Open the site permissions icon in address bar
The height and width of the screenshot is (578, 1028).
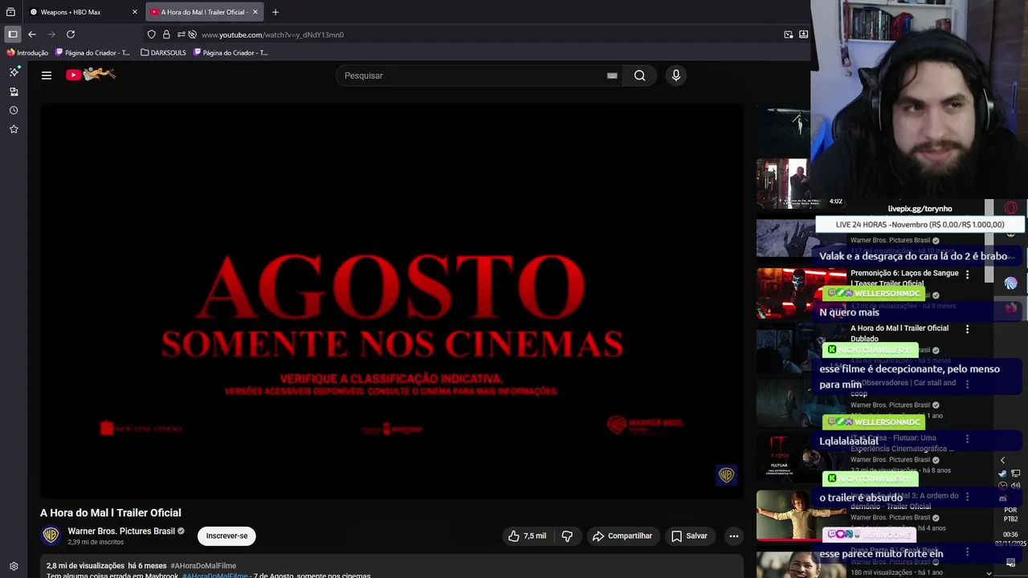181,35
